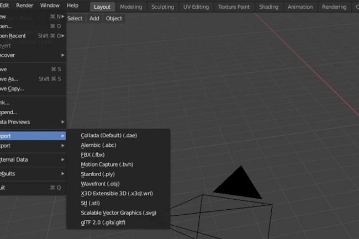The height and width of the screenshot is (239, 359).
Task: Switch to the Shading workspace tab
Action: (x=268, y=7)
